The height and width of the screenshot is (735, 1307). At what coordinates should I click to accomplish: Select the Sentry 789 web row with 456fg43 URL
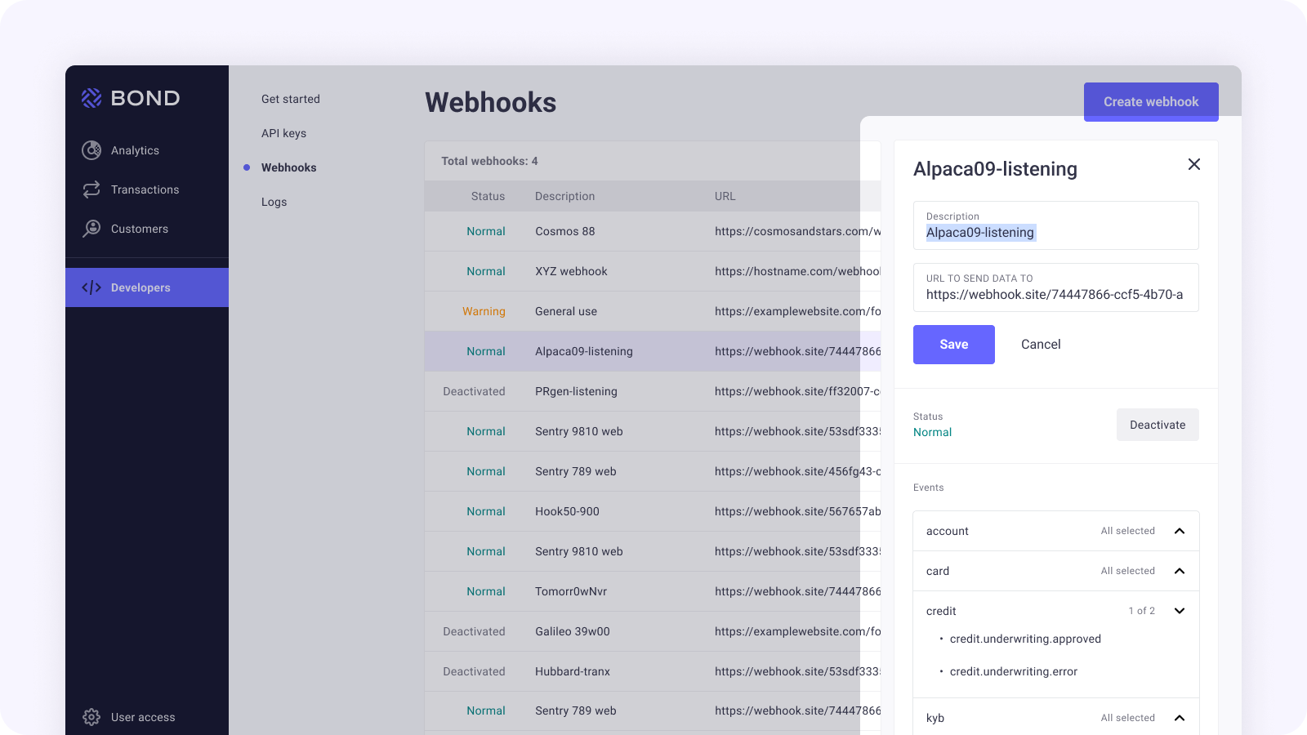click(x=653, y=471)
